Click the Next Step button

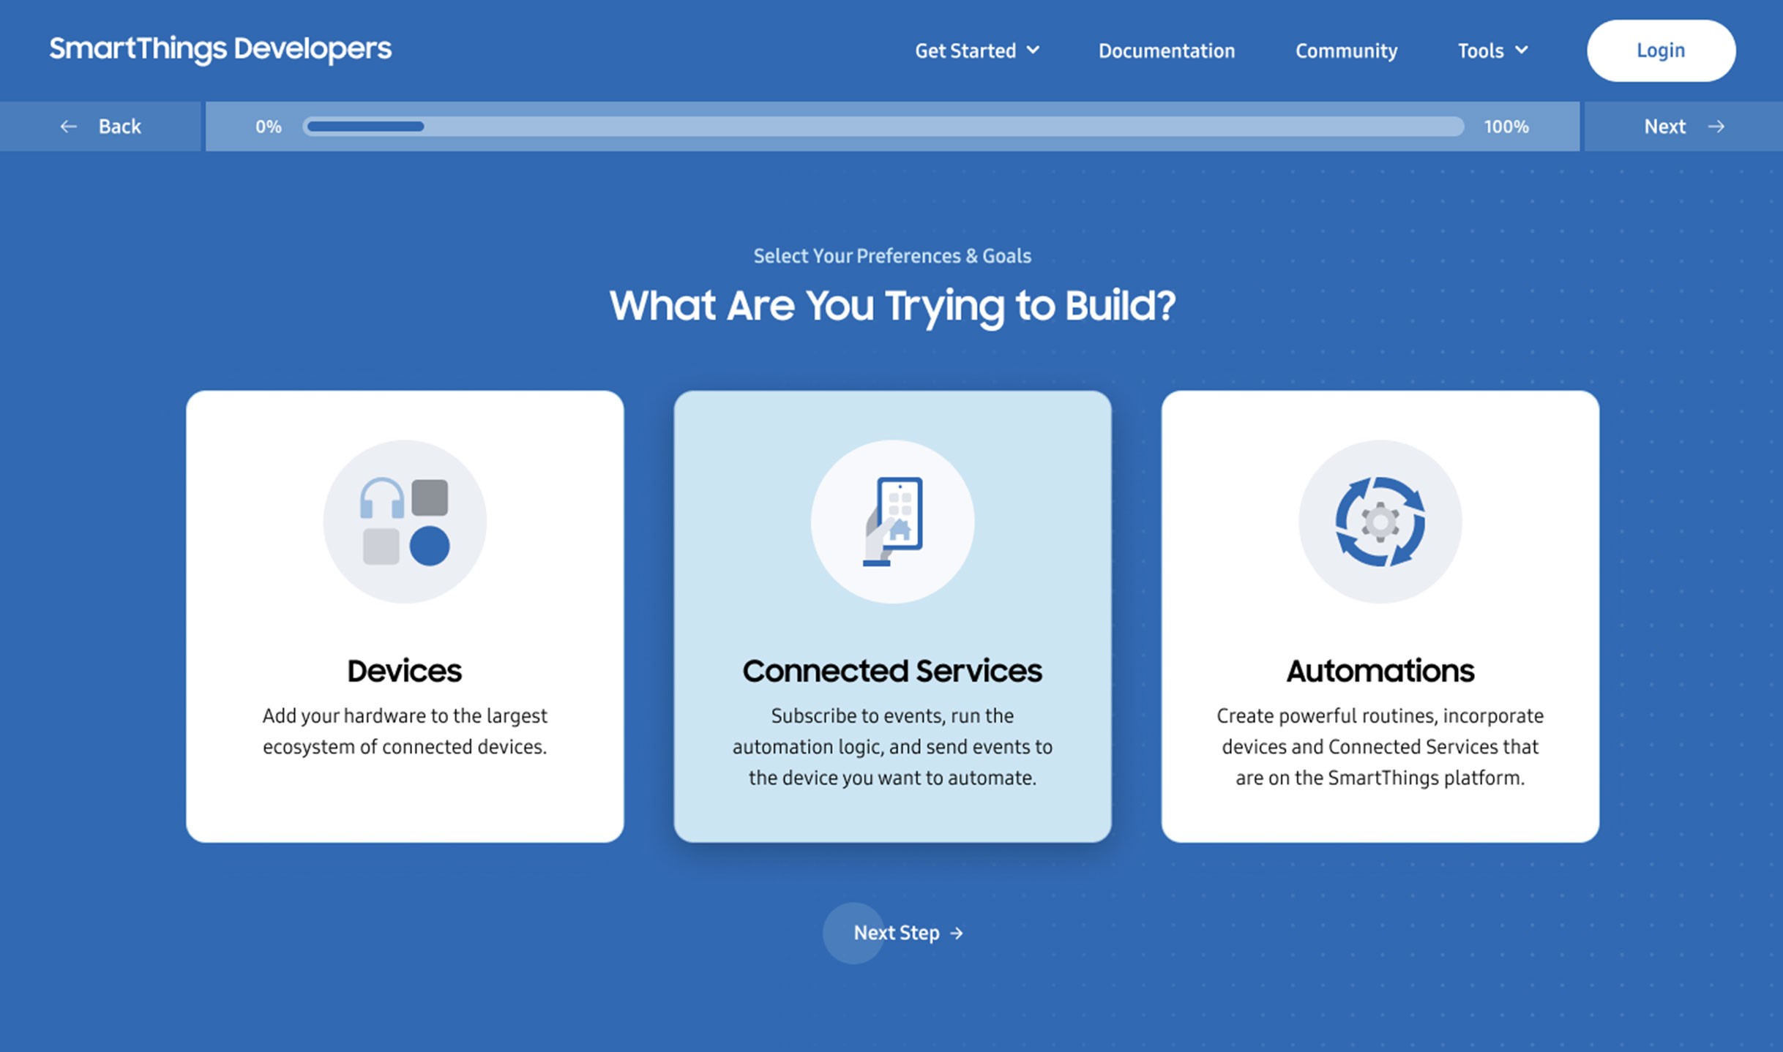pos(897,933)
